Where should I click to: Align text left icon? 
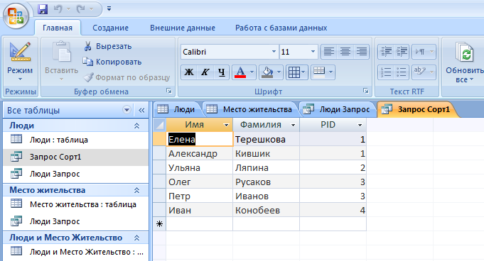coord(329,52)
